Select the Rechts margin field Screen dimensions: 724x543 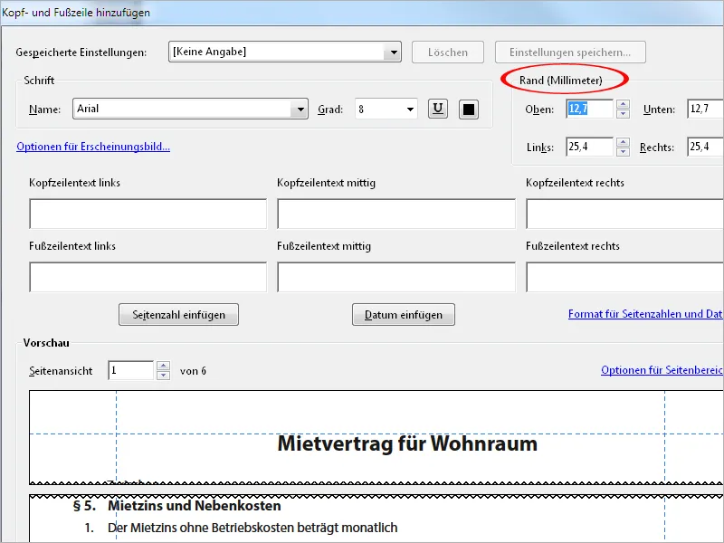(x=705, y=147)
